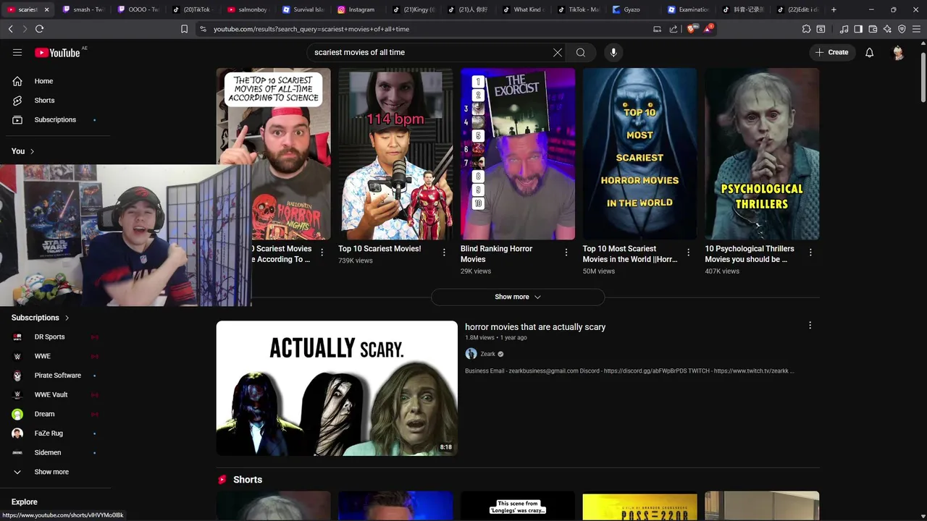Toggle the browser sidebar panel
The width and height of the screenshot is (927, 521).
858,29
